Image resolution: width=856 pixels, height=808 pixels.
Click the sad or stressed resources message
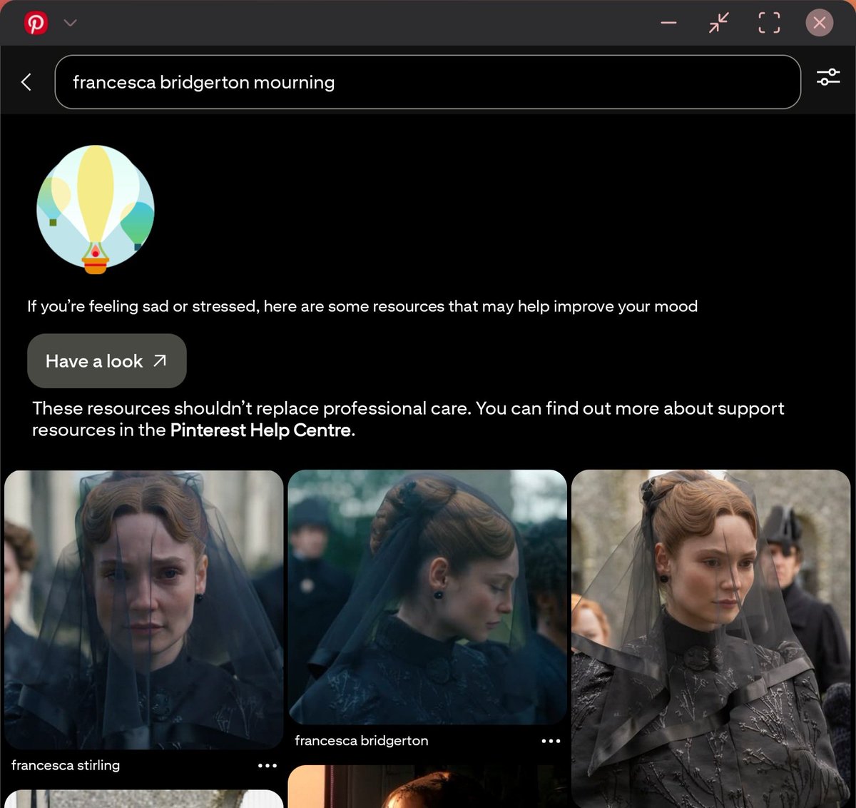pyautogui.click(x=362, y=306)
